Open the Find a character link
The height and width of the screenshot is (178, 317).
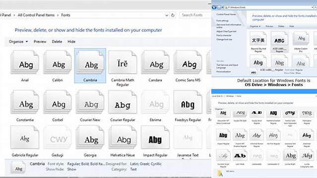(224, 35)
